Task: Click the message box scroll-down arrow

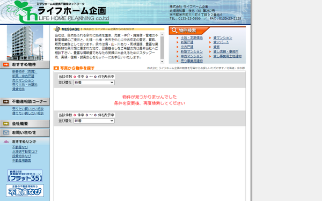Action: pyautogui.click(x=162, y=62)
